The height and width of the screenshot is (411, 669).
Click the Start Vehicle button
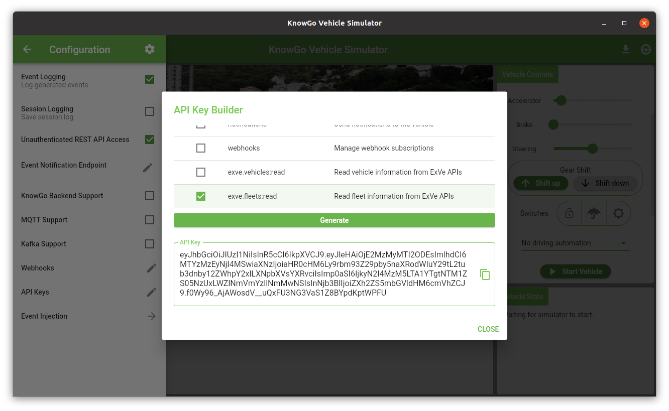point(576,271)
